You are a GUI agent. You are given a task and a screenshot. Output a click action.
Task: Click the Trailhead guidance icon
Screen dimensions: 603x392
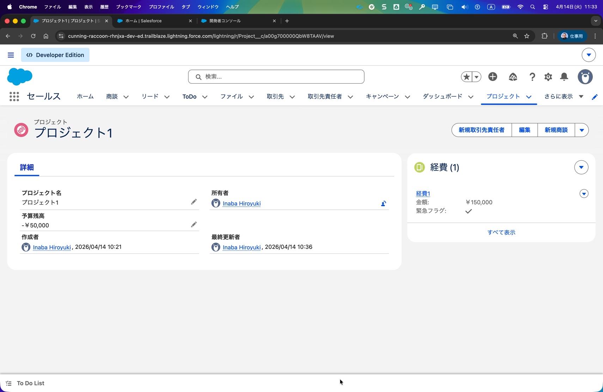pyautogui.click(x=513, y=77)
